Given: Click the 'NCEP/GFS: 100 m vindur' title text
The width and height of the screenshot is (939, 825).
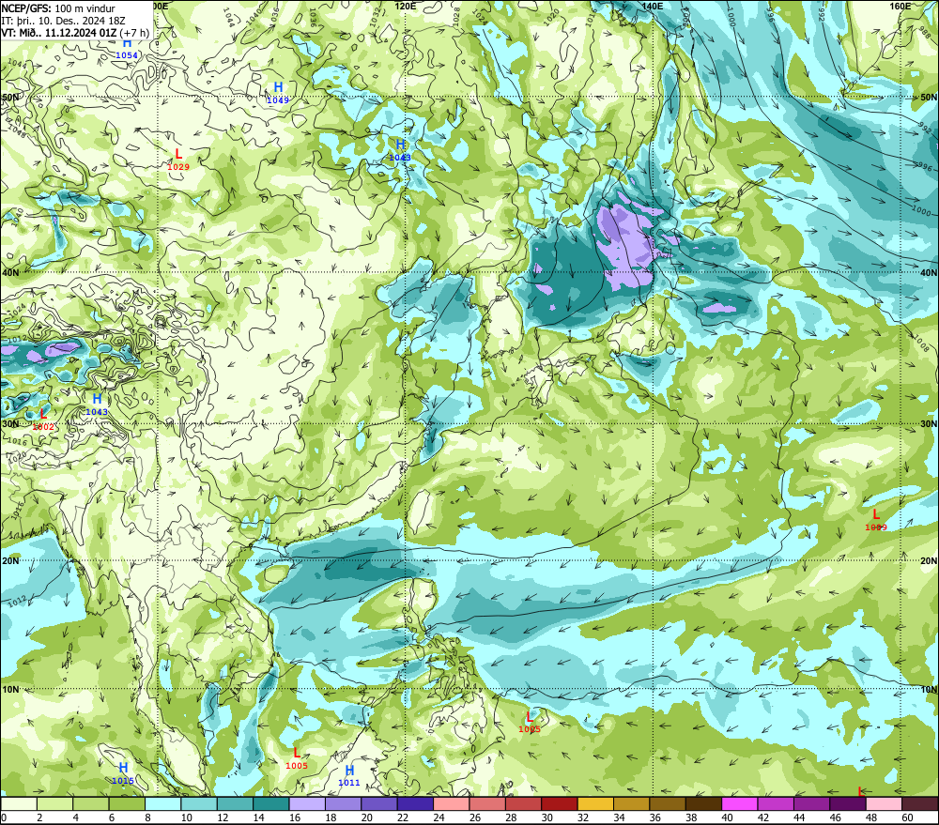Looking at the screenshot, I should coord(58,8).
